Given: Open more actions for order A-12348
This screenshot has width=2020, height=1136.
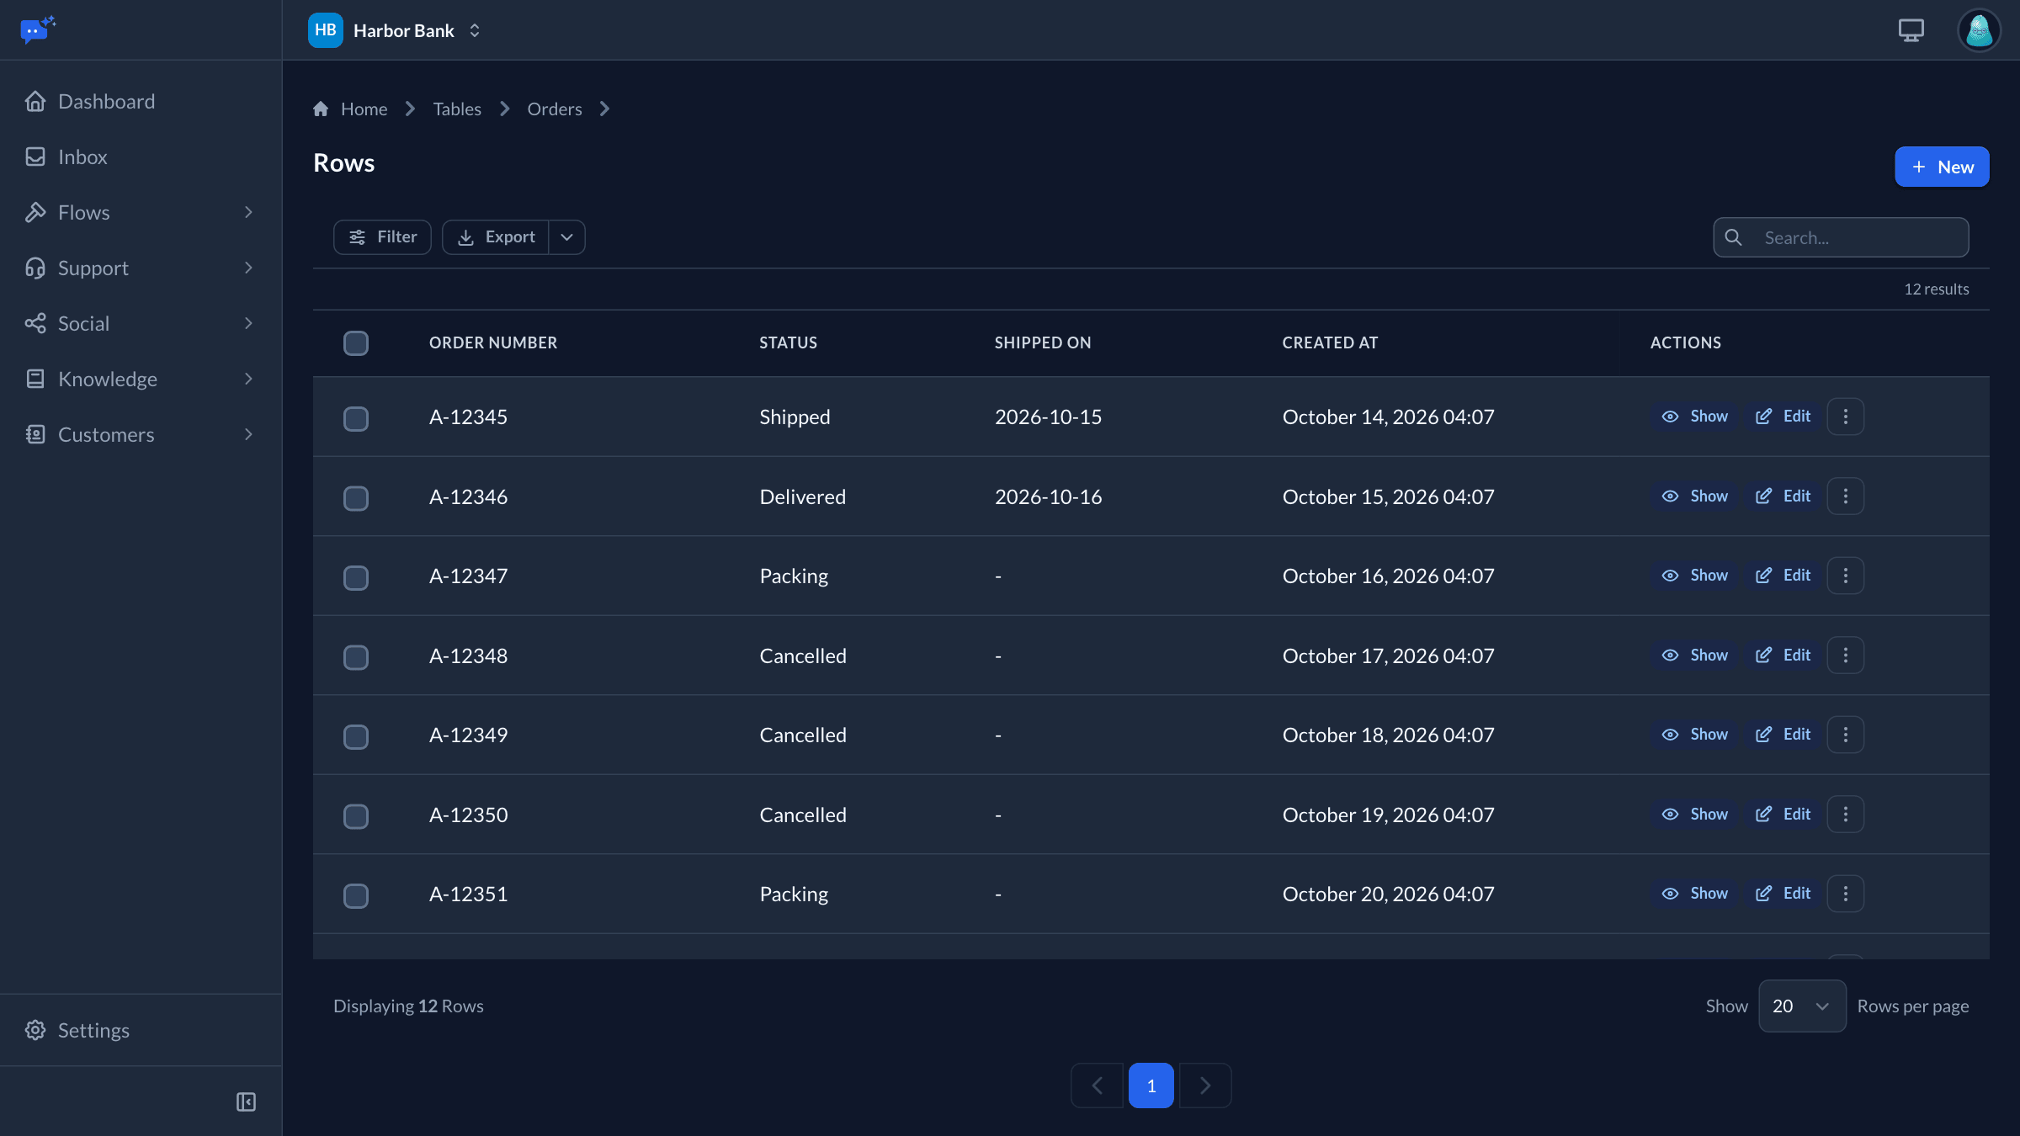Looking at the screenshot, I should (x=1845, y=656).
